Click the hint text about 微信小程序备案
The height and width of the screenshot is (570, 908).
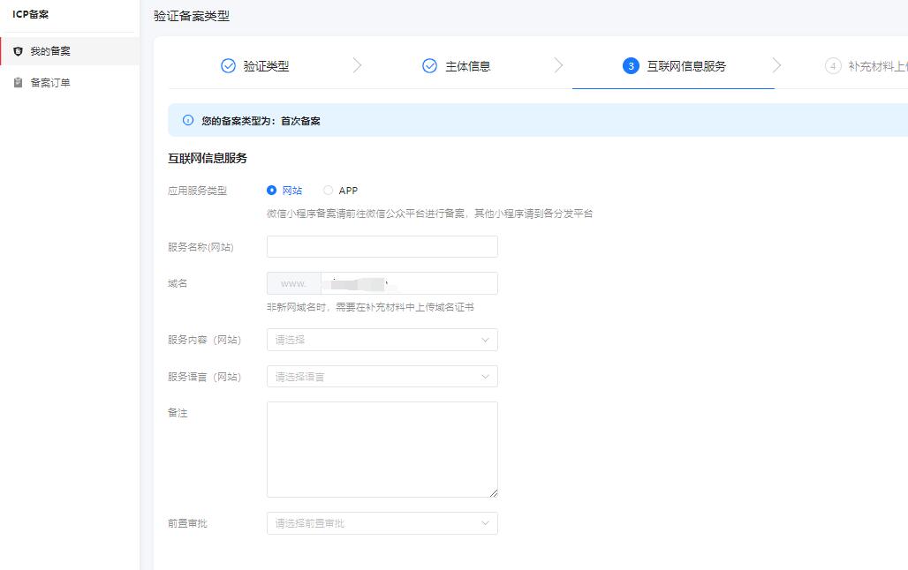pos(429,214)
